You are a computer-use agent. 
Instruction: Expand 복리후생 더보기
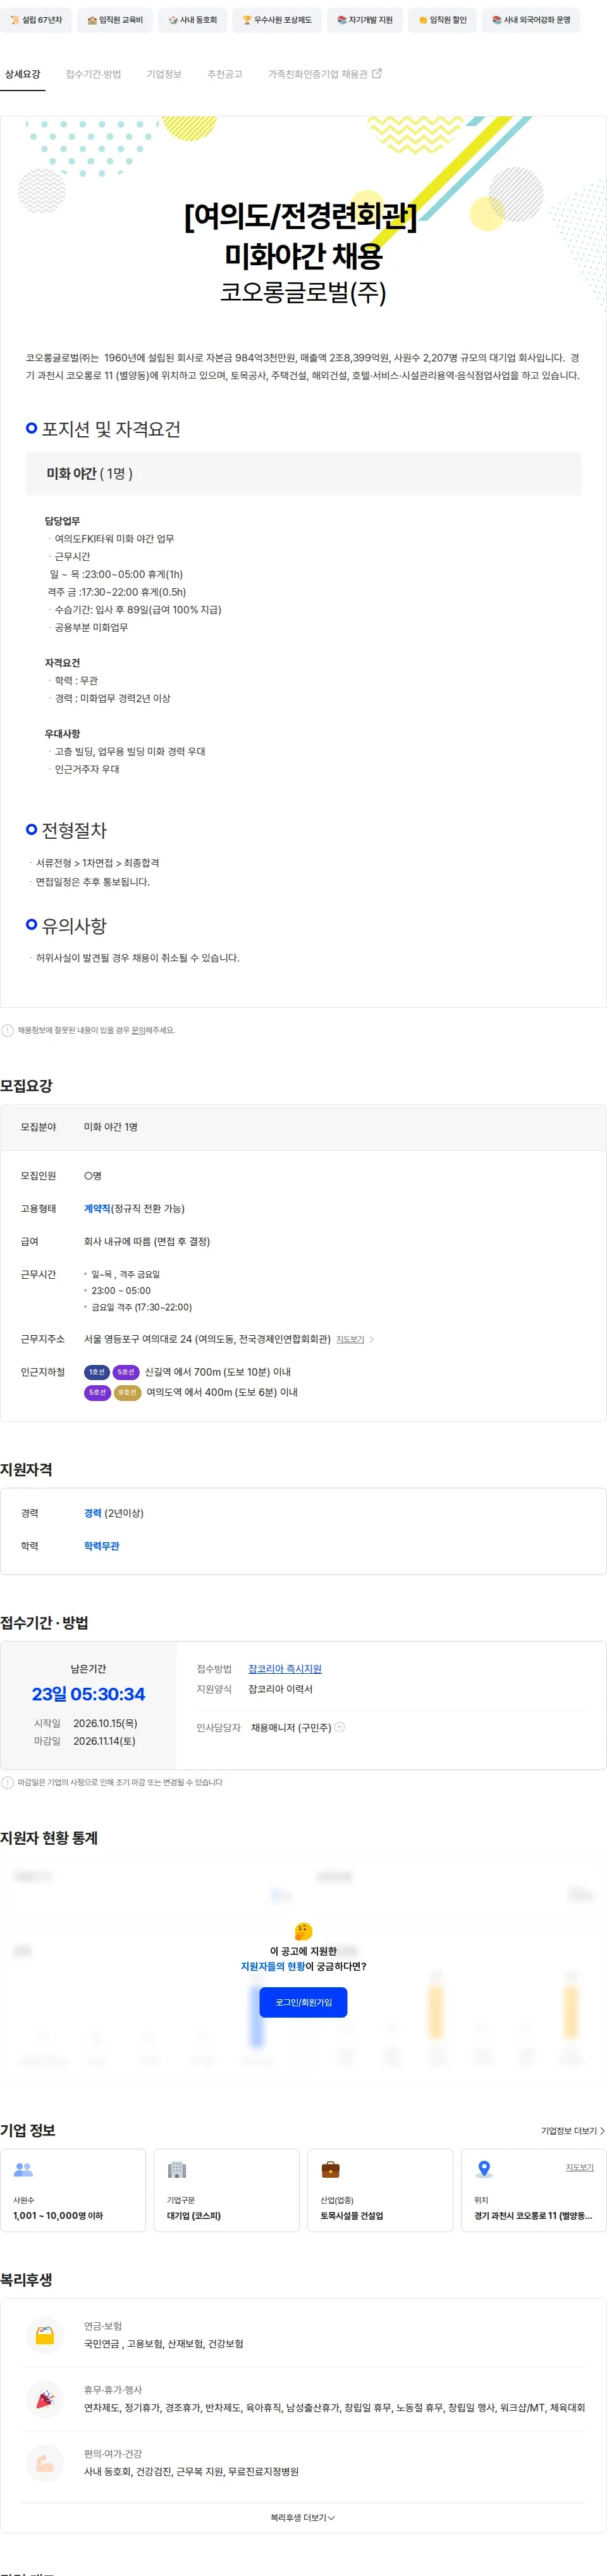point(303,2517)
